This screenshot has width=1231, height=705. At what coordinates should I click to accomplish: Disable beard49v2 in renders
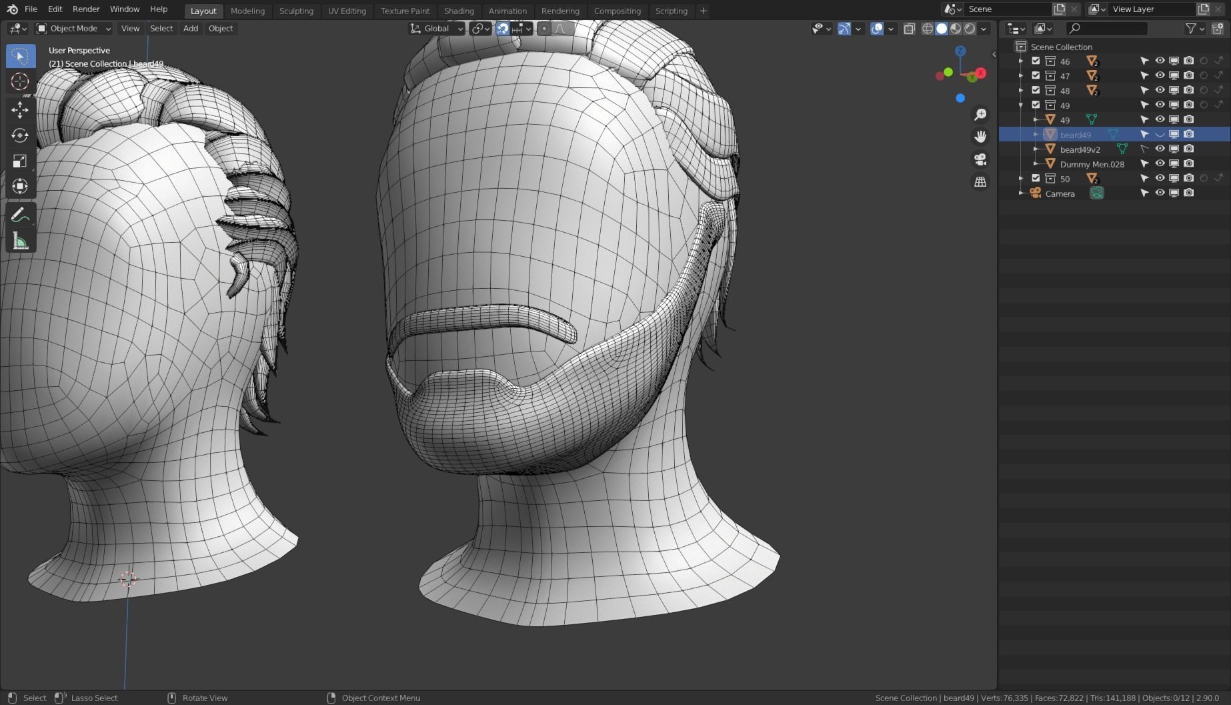click(1189, 149)
